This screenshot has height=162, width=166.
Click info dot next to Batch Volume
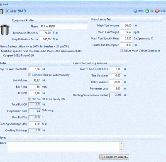(x=125, y=82)
